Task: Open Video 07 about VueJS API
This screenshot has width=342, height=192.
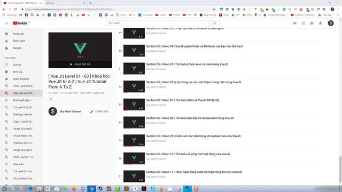Action: (183, 100)
